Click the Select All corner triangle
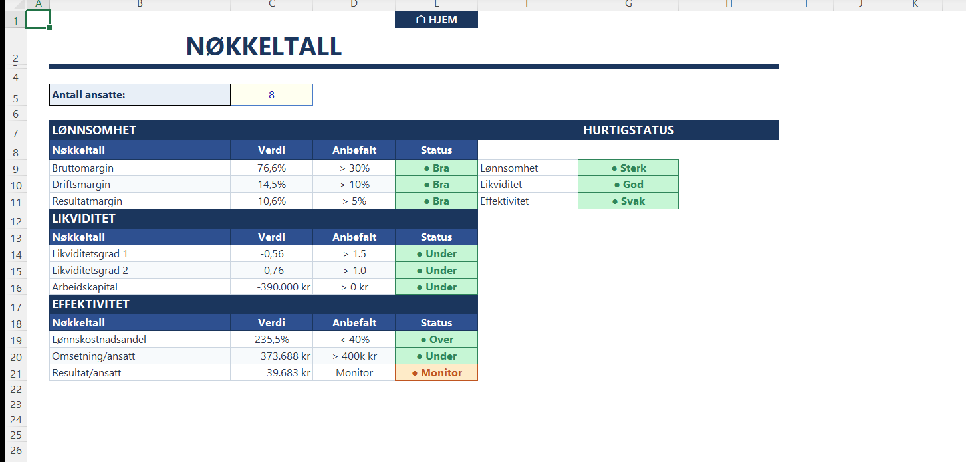This screenshot has height=462, width=966. pyautogui.click(x=13, y=5)
